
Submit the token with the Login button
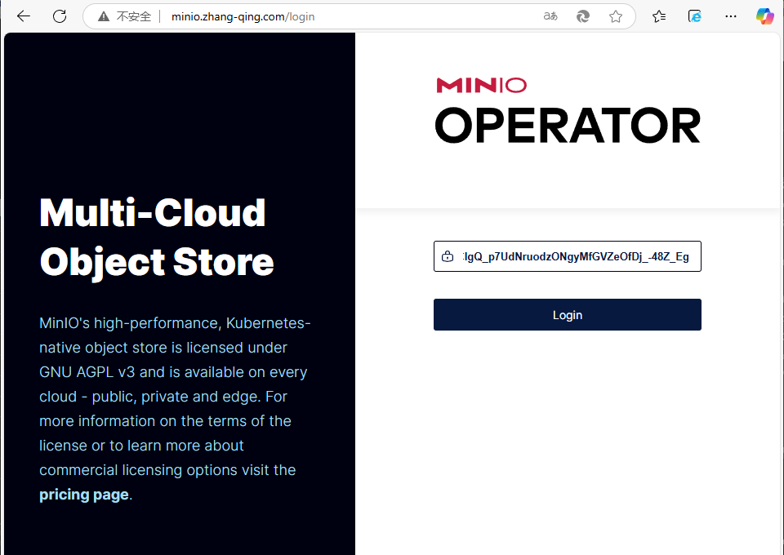tap(568, 315)
